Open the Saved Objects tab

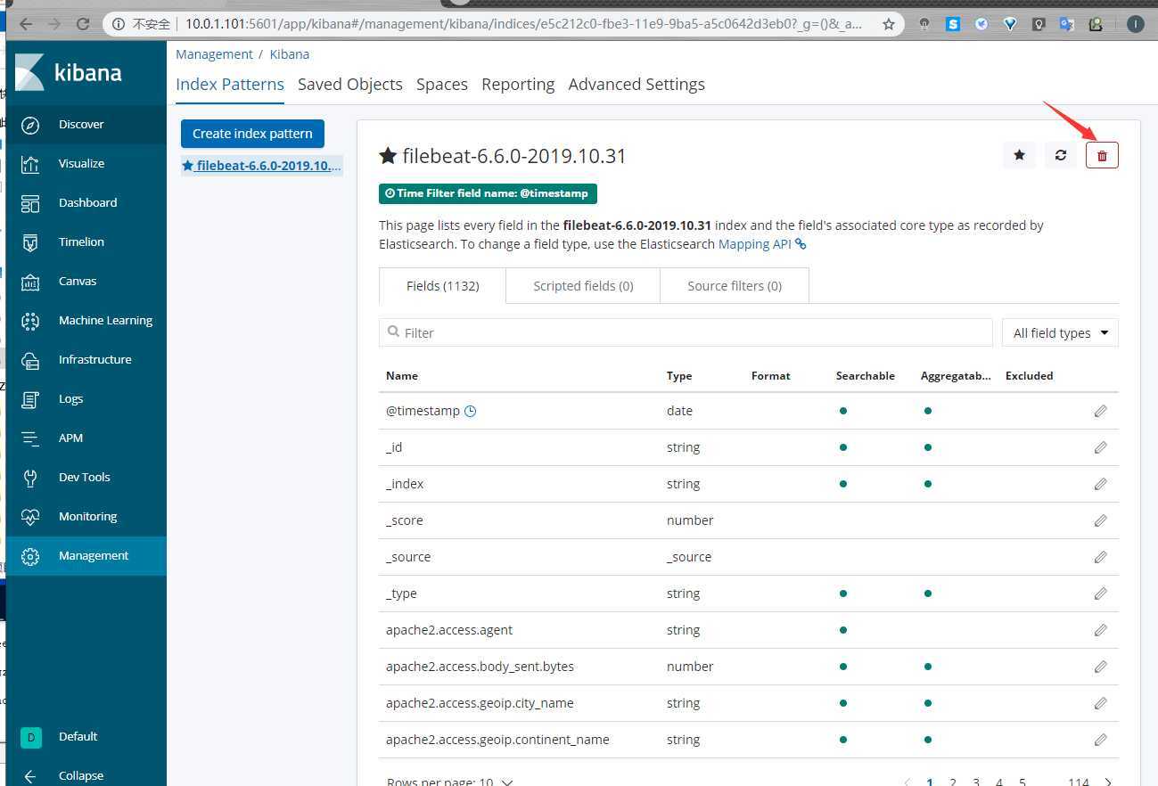(x=350, y=84)
